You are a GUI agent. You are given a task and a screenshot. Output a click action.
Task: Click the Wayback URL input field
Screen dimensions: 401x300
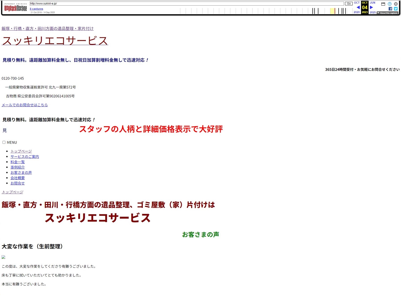click(x=186, y=3)
